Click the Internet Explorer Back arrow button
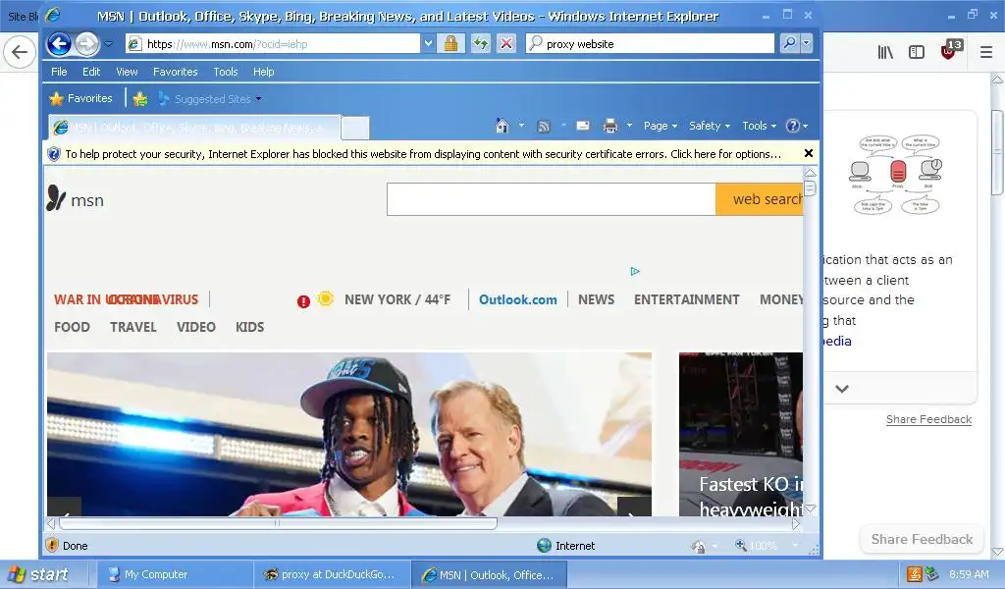Viewport: 1005px width, 589px height. [59, 43]
